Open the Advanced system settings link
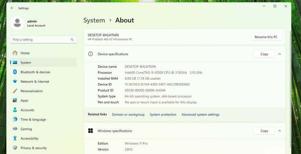 [200, 115]
